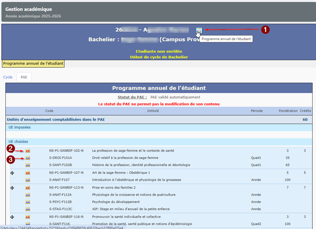This screenshot has width=316, height=229.
Task: Select code NS-P1-SANBSF-102-N
Action: [66, 150]
